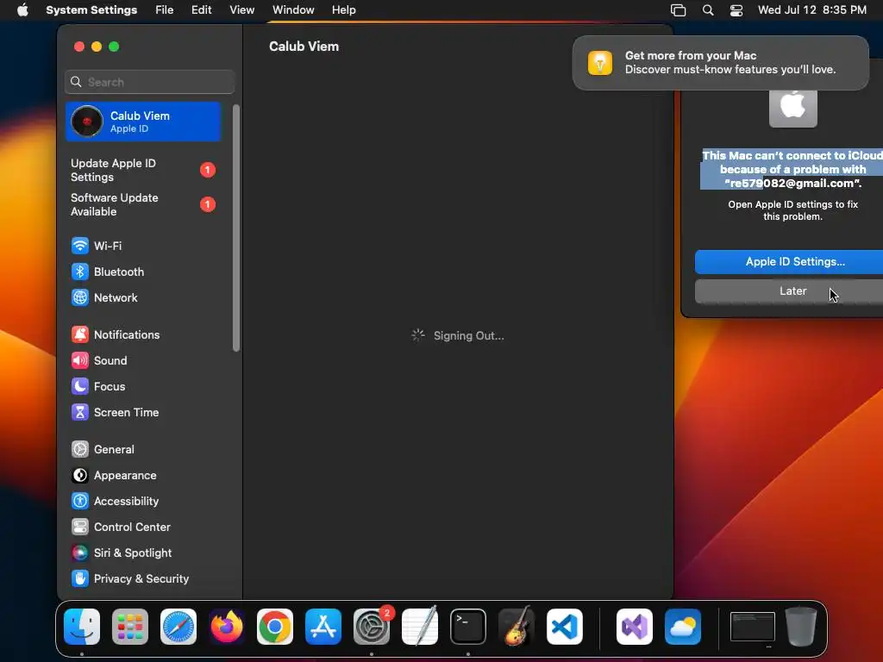This screenshot has height=662, width=883.
Task: Click the Apple logo in iCloud dialog
Action: click(x=793, y=105)
